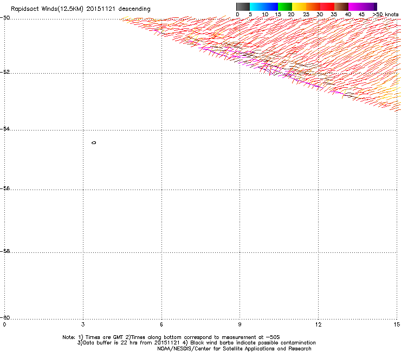This screenshot has width=401, height=352.
Task: Click the plot title 'Rapidscat Winds(12.5KM) 20151121 descending'
Action: pyautogui.click(x=81, y=9)
